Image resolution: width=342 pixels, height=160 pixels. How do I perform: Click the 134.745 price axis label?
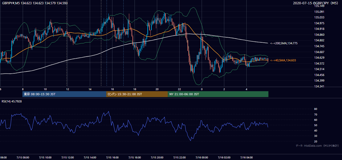click(319, 46)
